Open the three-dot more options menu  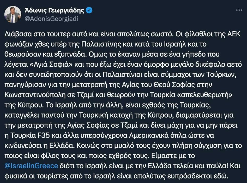click(239, 10)
